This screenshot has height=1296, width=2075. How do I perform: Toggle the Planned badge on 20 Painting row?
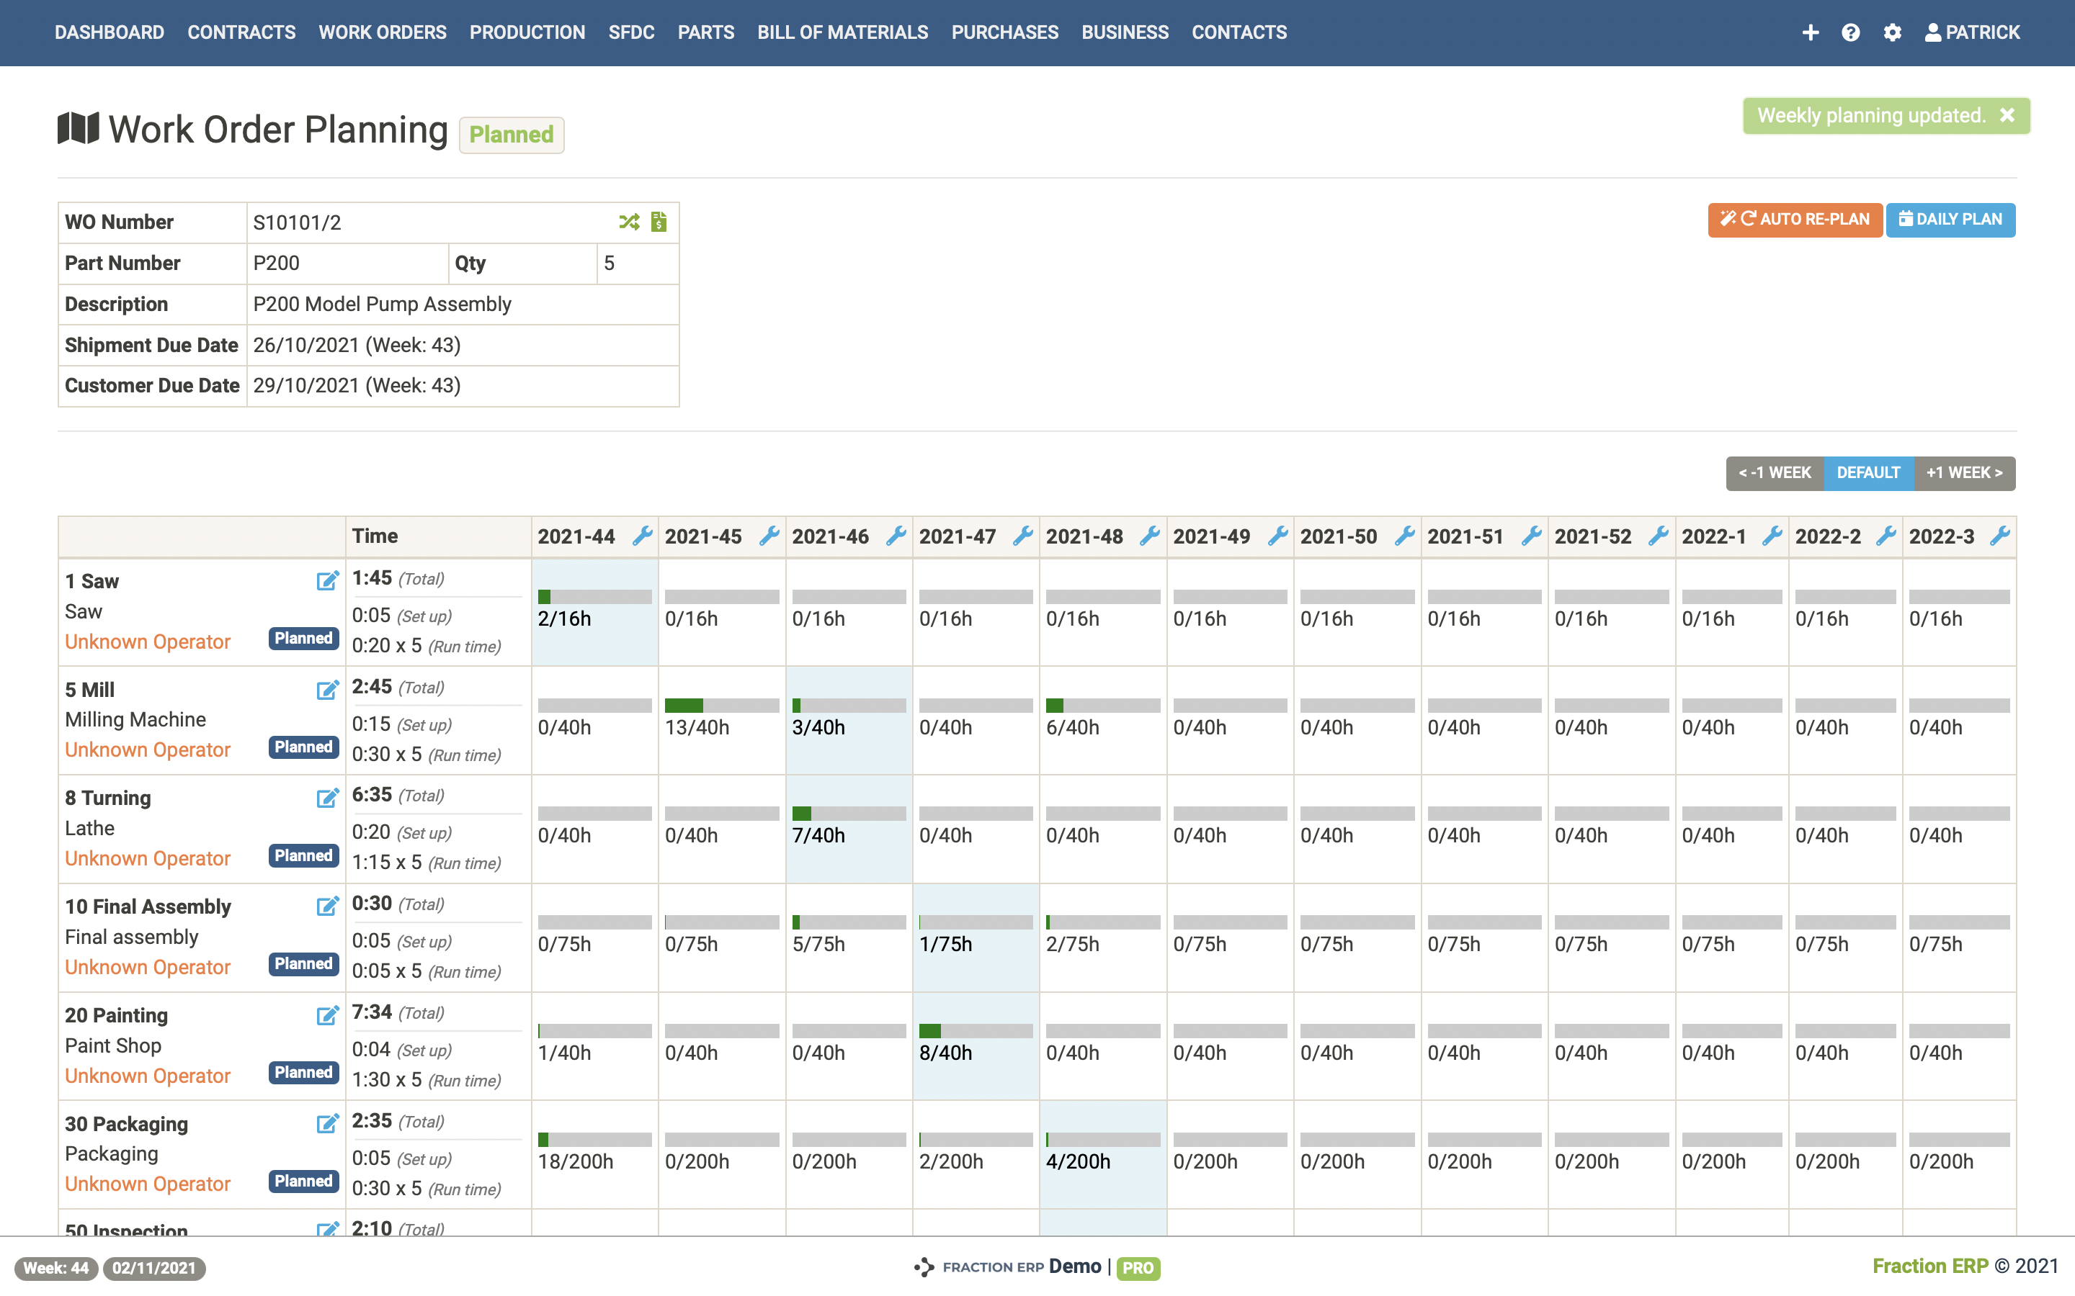pyautogui.click(x=302, y=1075)
